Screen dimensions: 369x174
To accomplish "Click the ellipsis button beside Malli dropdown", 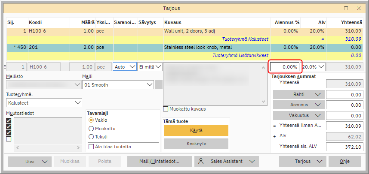I will (x=159, y=85).
